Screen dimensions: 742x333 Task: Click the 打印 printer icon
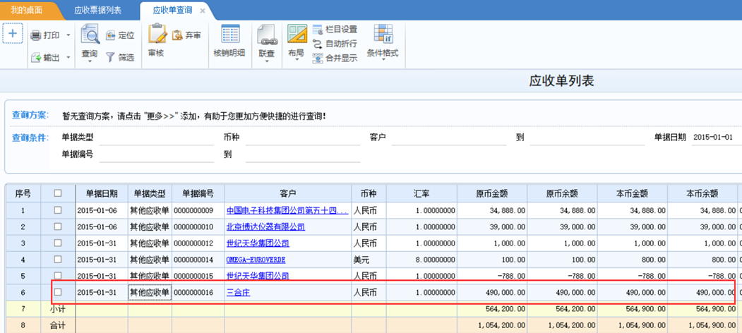[x=36, y=35]
